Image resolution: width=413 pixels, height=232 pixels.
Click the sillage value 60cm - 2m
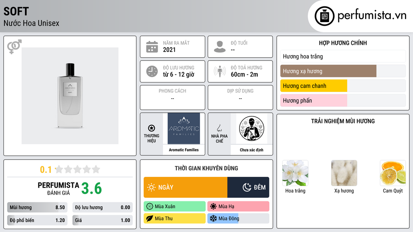244,75
